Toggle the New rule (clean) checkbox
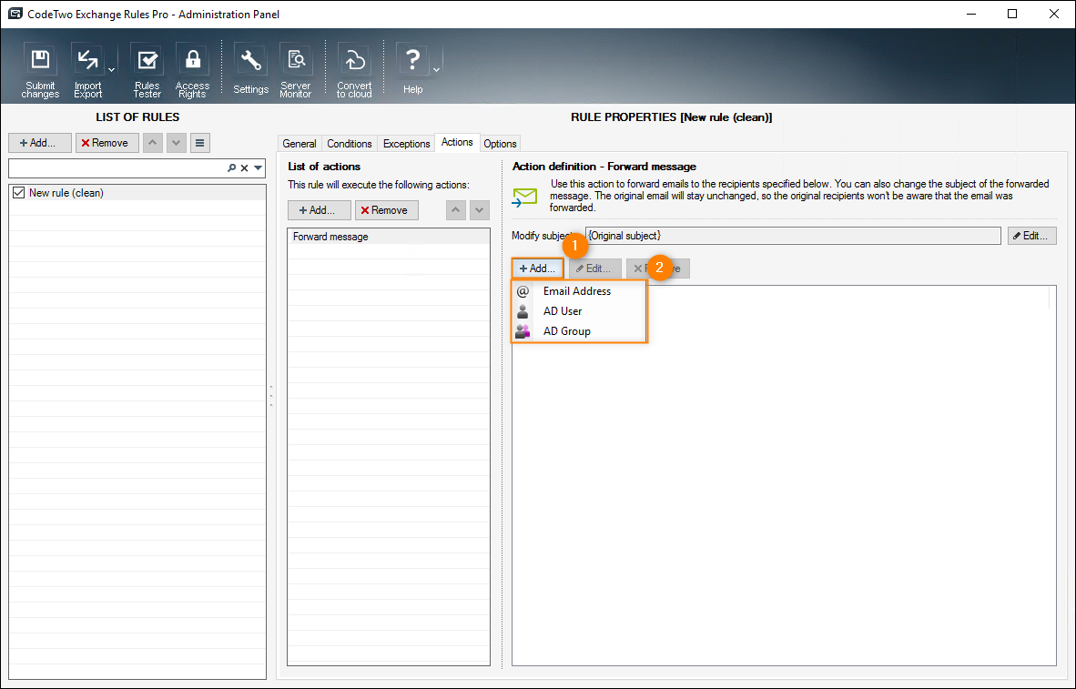The height and width of the screenshot is (689, 1076). coord(18,193)
